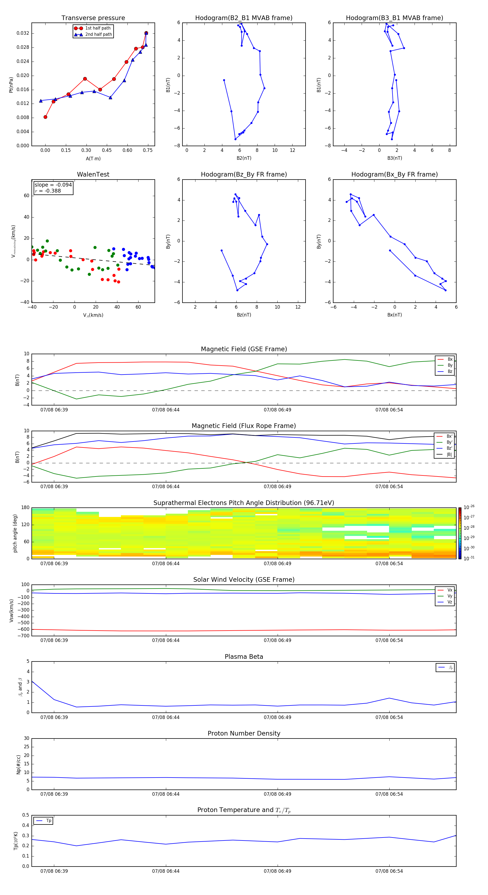
Task: Click the "Hodogram(Bx_By FR frame)" title
Action: click(394, 174)
